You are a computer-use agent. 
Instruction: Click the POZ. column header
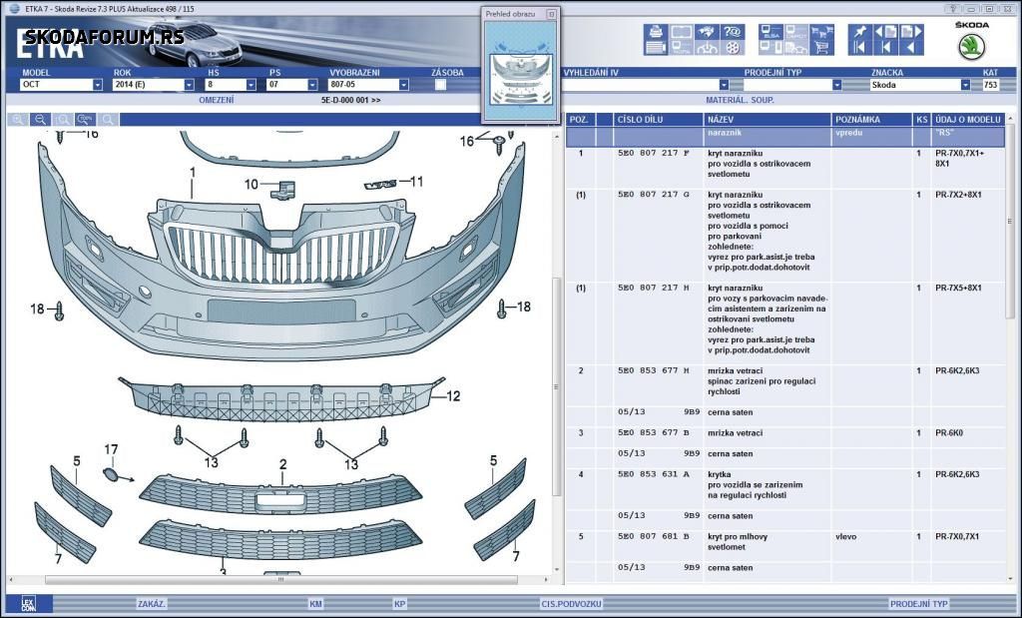[579, 119]
